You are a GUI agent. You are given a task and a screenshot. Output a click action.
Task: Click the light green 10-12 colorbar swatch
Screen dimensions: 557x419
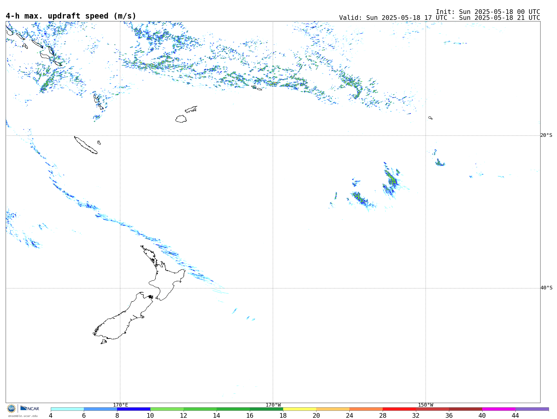(x=167, y=409)
